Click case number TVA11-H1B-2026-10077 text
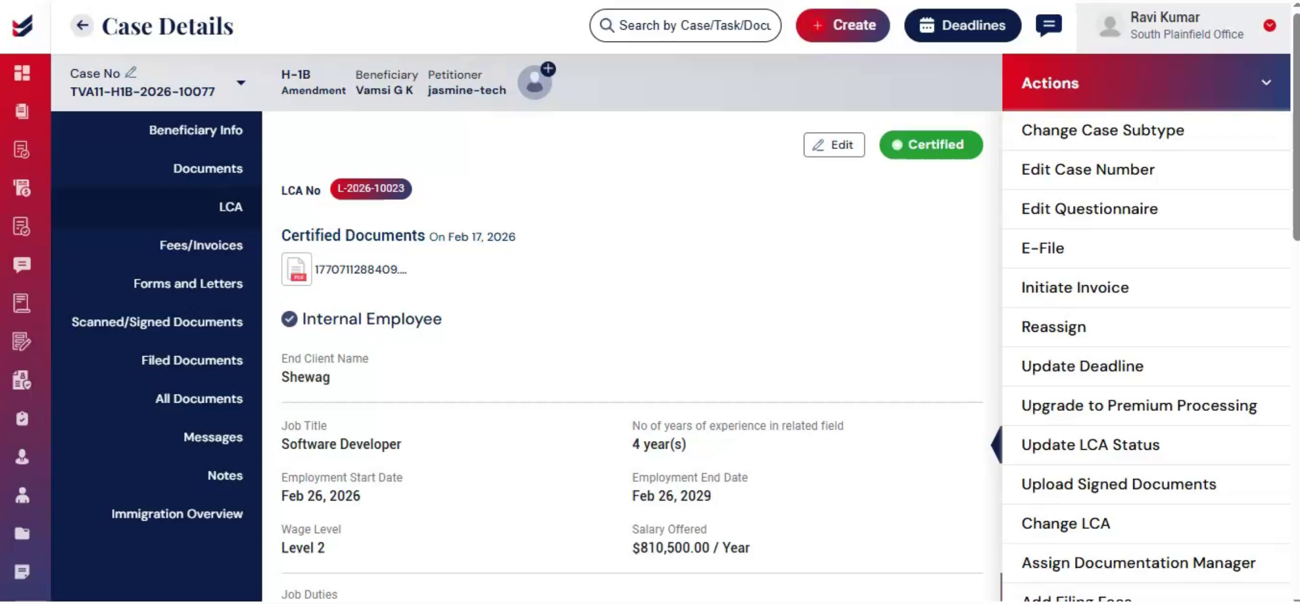The image size is (1300, 604). pos(142,91)
